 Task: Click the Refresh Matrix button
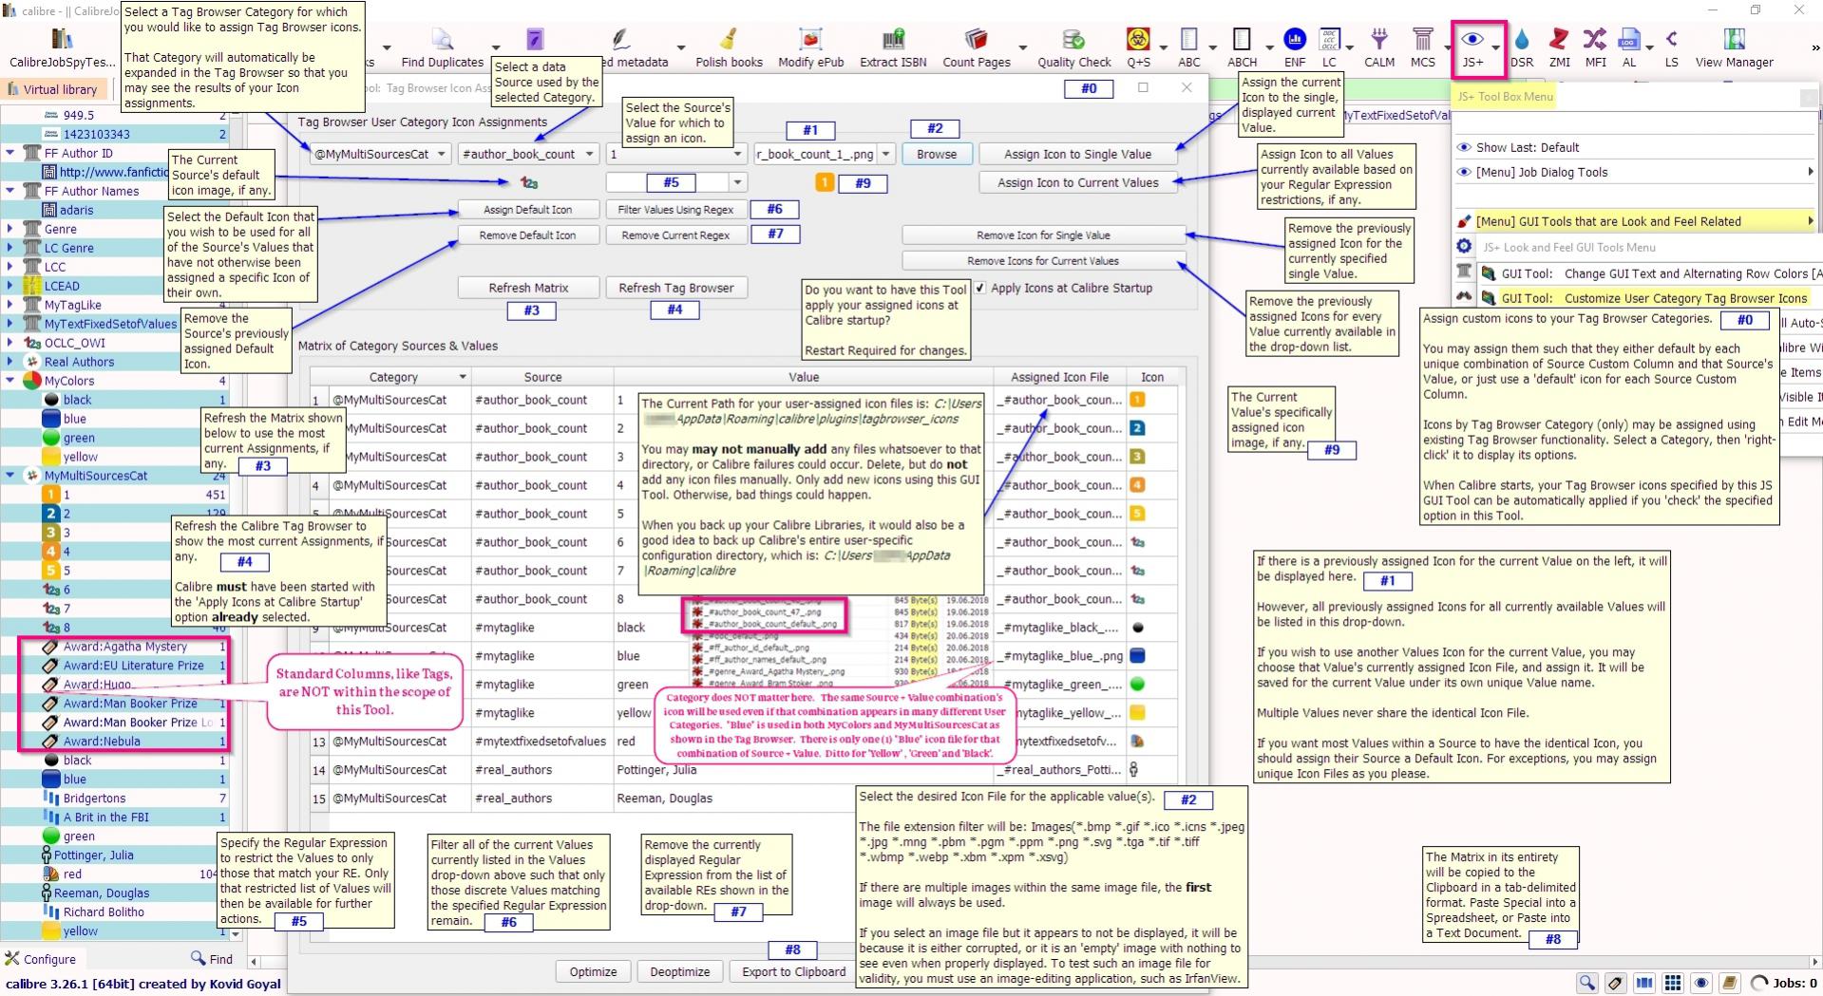click(528, 288)
